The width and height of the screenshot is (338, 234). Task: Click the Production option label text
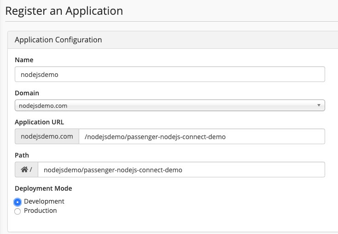click(41, 211)
